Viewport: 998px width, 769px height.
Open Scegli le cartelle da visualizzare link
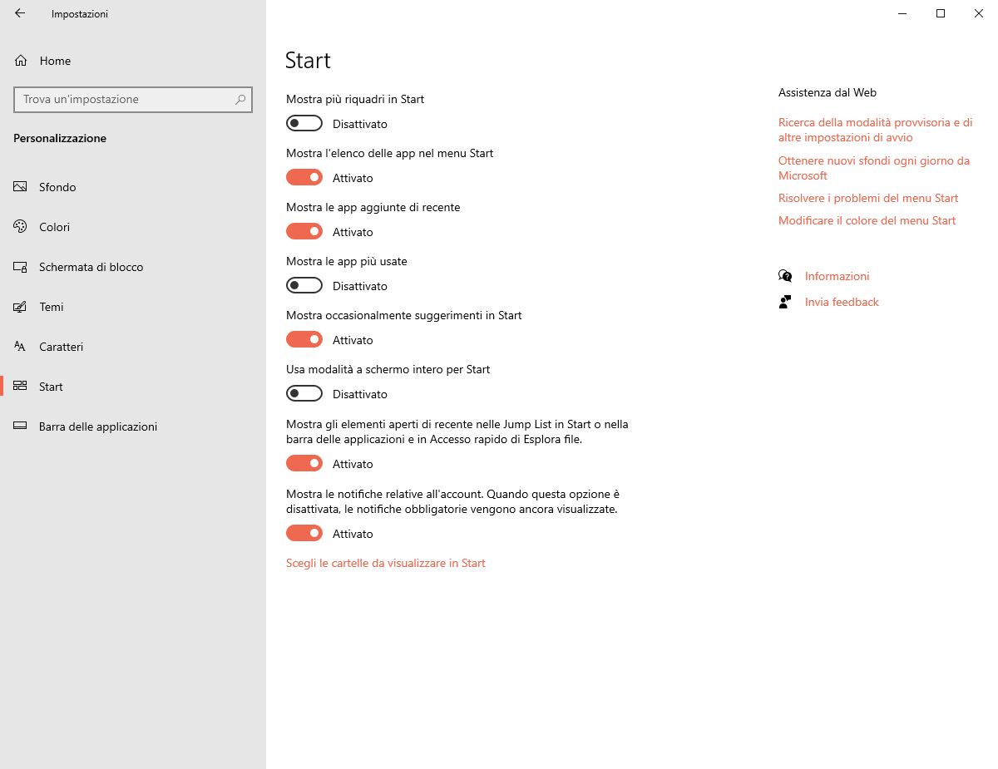[x=385, y=563]
